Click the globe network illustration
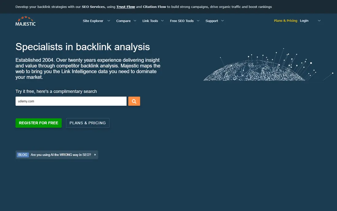337x211 pixels. pos(268,64)
